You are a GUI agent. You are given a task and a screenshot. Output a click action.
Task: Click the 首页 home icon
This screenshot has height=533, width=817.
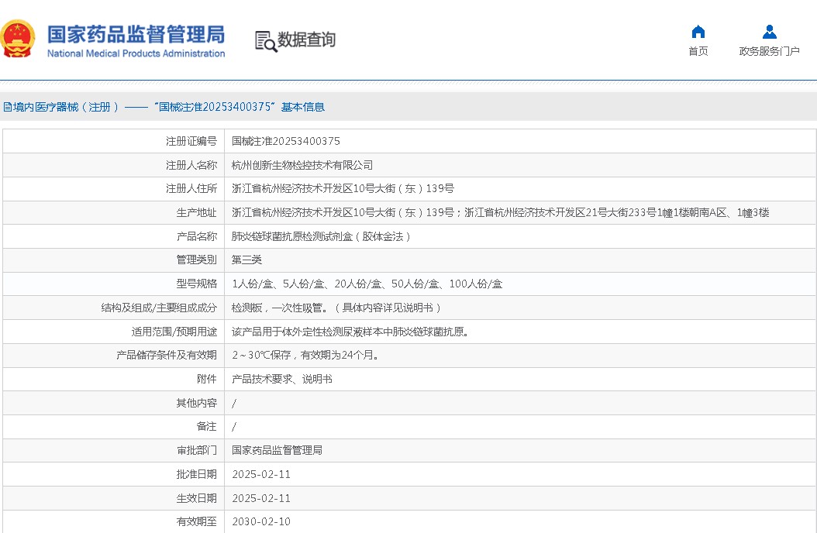pyautogui.click(x=698, y=32)
